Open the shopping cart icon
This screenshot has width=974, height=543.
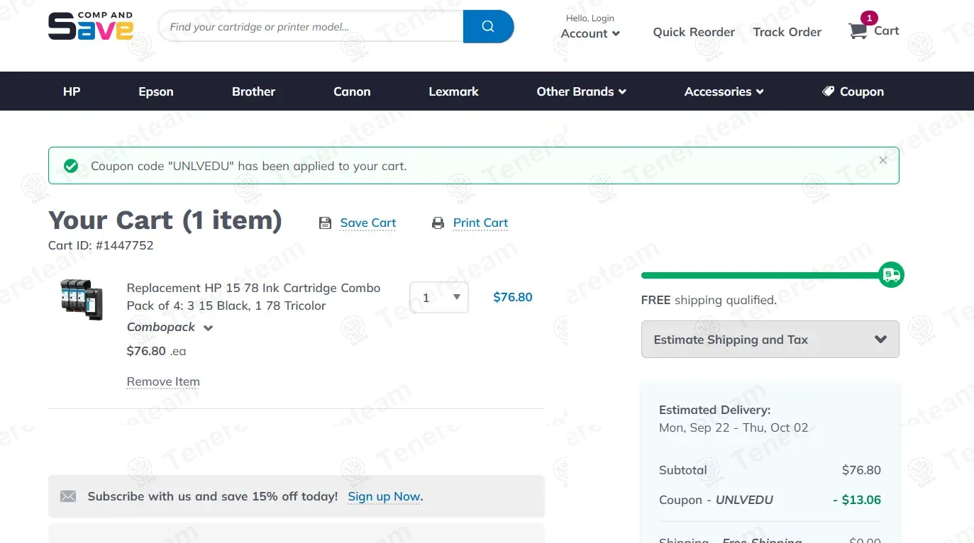point(858,31)
